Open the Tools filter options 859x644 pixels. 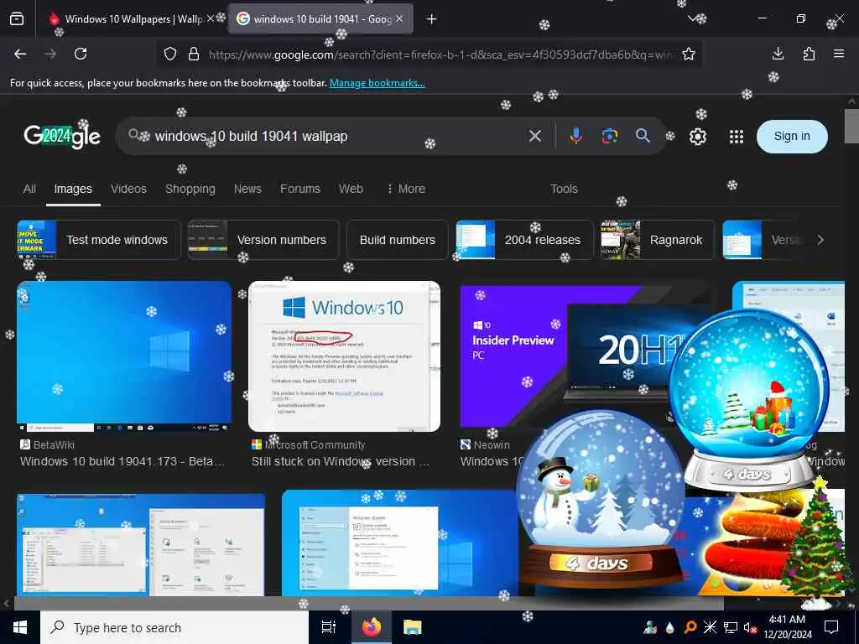pyautogui.click(x=564, y=189)
